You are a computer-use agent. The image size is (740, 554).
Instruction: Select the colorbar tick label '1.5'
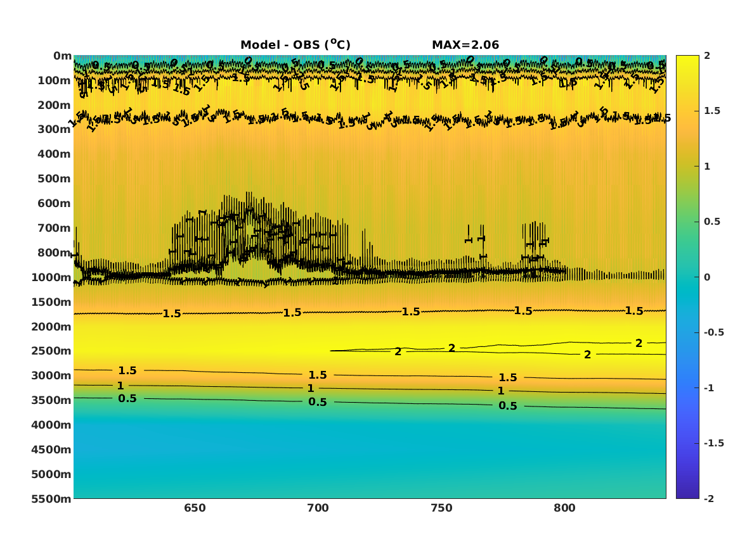[712, 111]
